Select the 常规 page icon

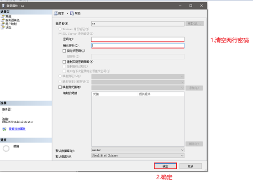tap(3, 16)
